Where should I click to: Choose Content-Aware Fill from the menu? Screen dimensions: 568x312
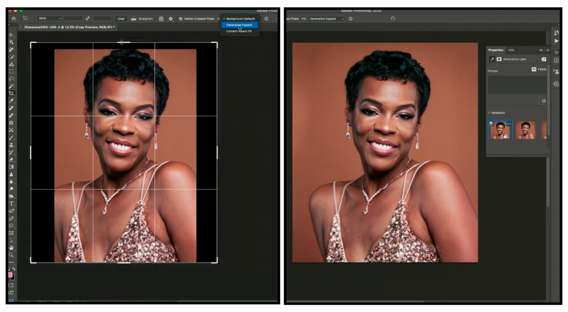(x=239, y=31)
